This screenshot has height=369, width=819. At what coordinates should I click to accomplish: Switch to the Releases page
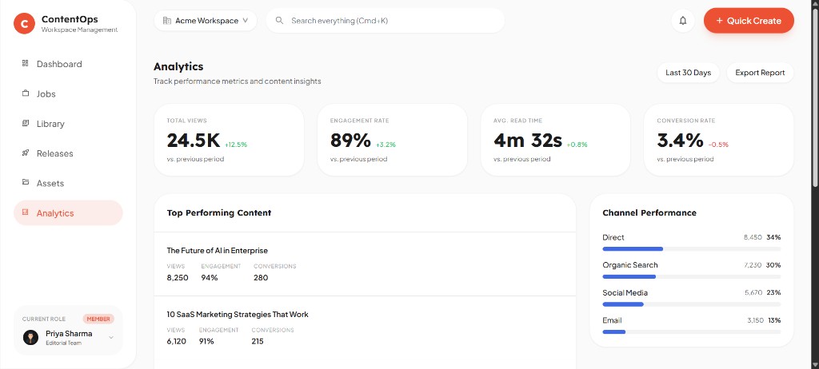[68, 153]
